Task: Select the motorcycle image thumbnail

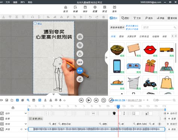Action: click(150, 83)
